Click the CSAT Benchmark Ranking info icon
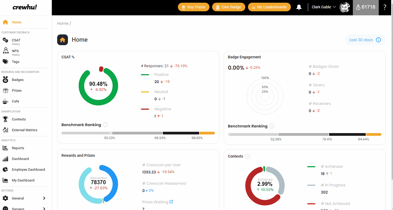Image resolution: width=393 pixels, height=210 pixels. click(x=105, y=125)
